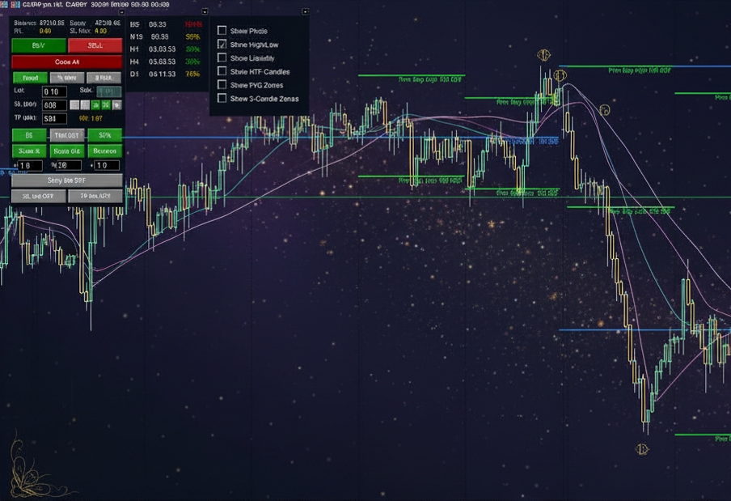
Task: Tick the Show 3-Candle Zones checkbox
Action: [x=222, y=98]
